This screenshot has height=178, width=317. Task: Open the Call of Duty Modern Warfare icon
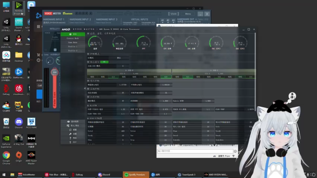pyautogui.click(x=31, y=141)
